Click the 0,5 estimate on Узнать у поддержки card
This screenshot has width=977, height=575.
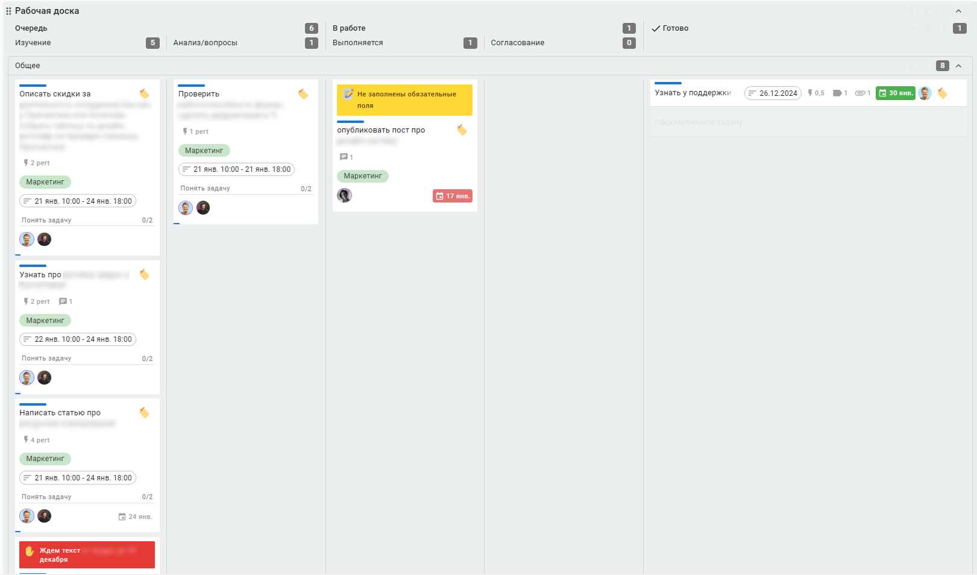[x=816, y=93]
